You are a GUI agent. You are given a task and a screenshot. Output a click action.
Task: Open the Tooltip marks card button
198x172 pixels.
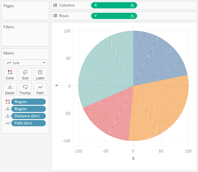tap(25, 89)
